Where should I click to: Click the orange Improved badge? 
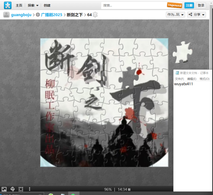click(175, 5)
